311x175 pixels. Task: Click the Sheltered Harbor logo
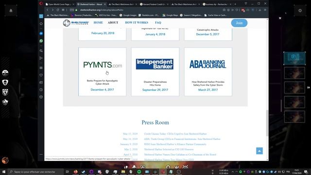[x=76, y=23]
